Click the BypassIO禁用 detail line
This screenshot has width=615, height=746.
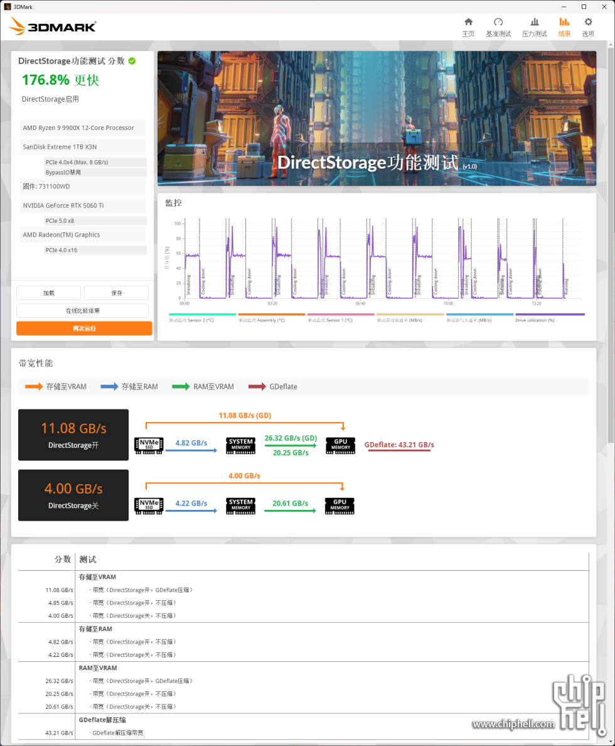[95, 172]
